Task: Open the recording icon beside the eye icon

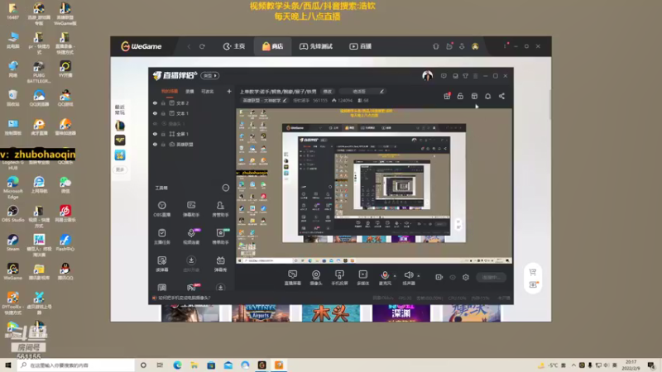Action: point(439,277)
